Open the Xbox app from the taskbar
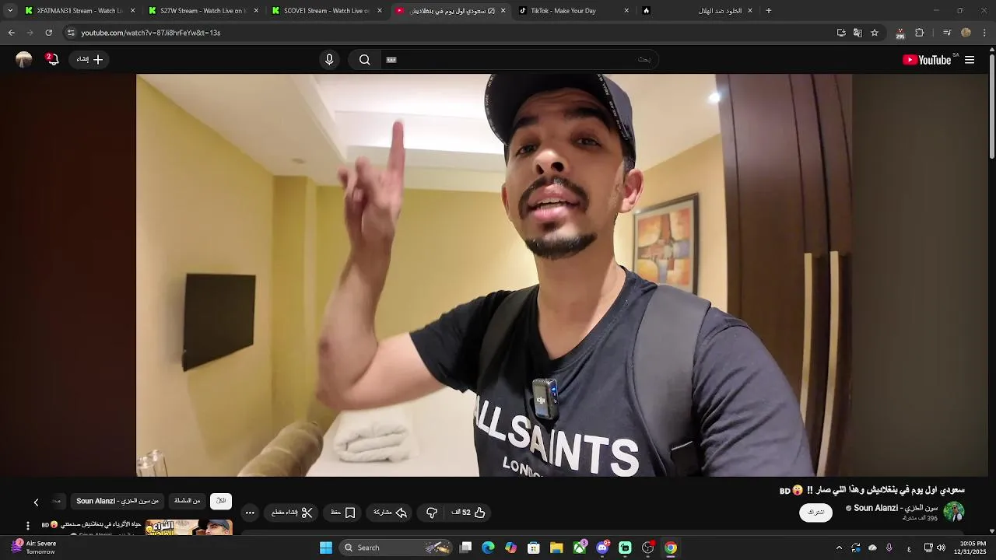 580,548
